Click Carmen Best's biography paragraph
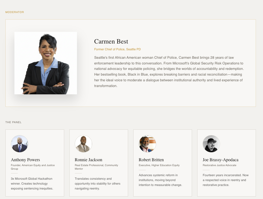Screen dimensions: 263x199 pos(169,72)
